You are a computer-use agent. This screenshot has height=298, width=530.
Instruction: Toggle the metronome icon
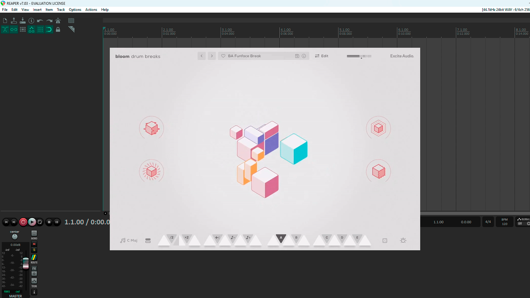(x=58, y=21)
